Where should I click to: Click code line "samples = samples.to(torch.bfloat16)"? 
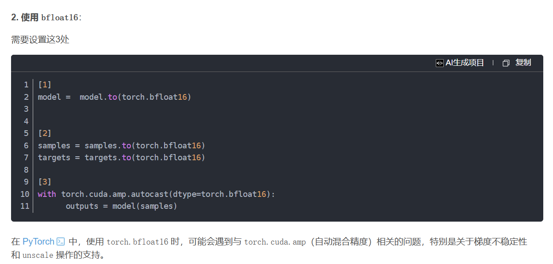click(122, 145)
